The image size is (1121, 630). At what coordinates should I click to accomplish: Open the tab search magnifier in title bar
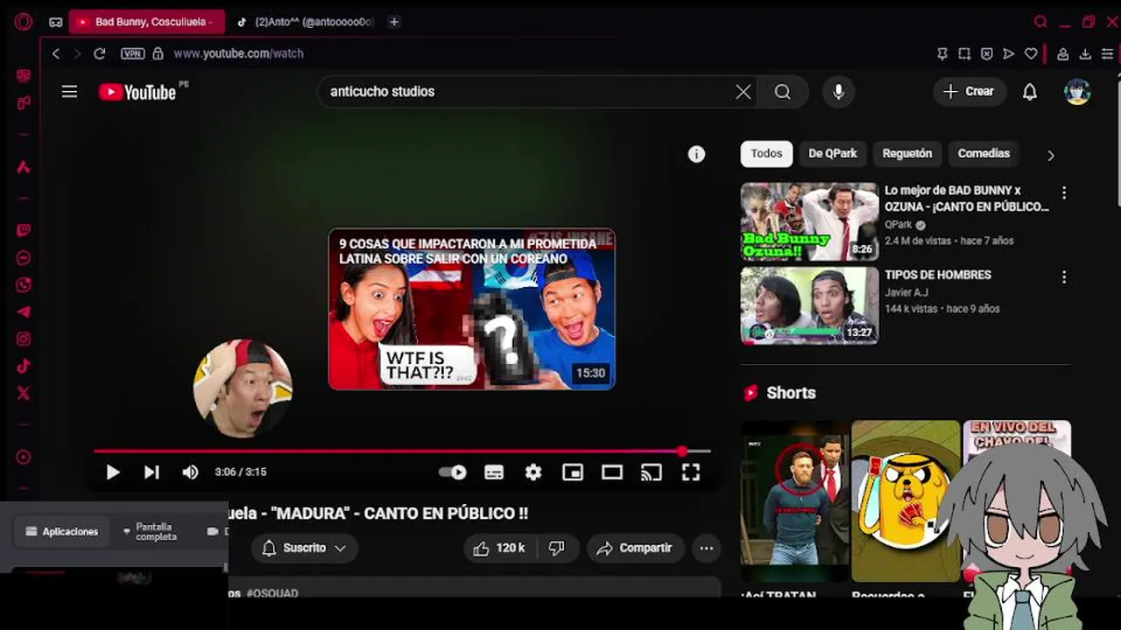pos(1040,22)
